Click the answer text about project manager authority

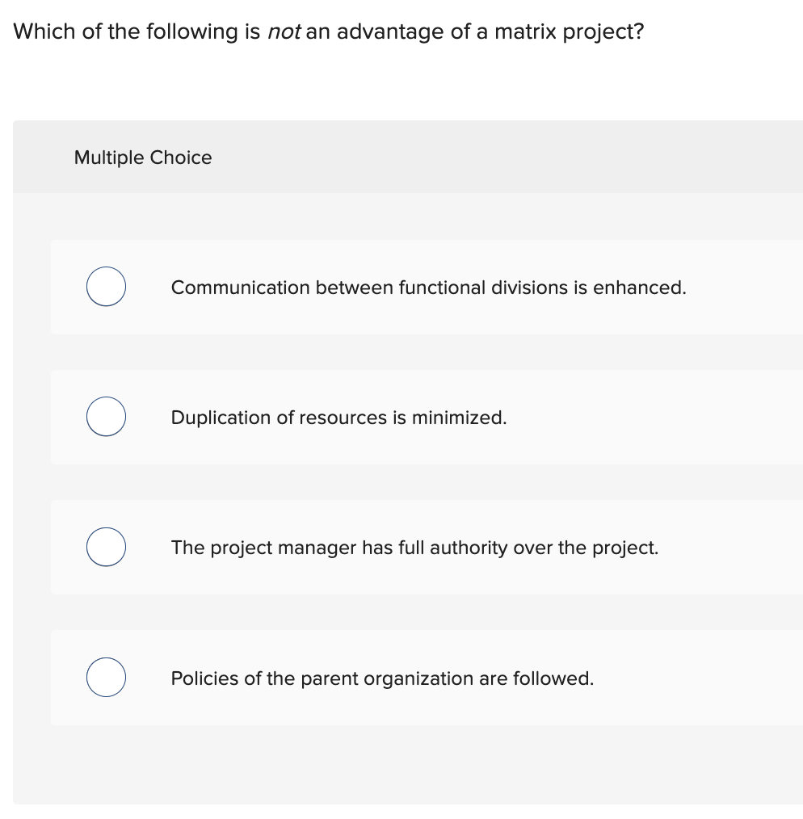point(414,548)
